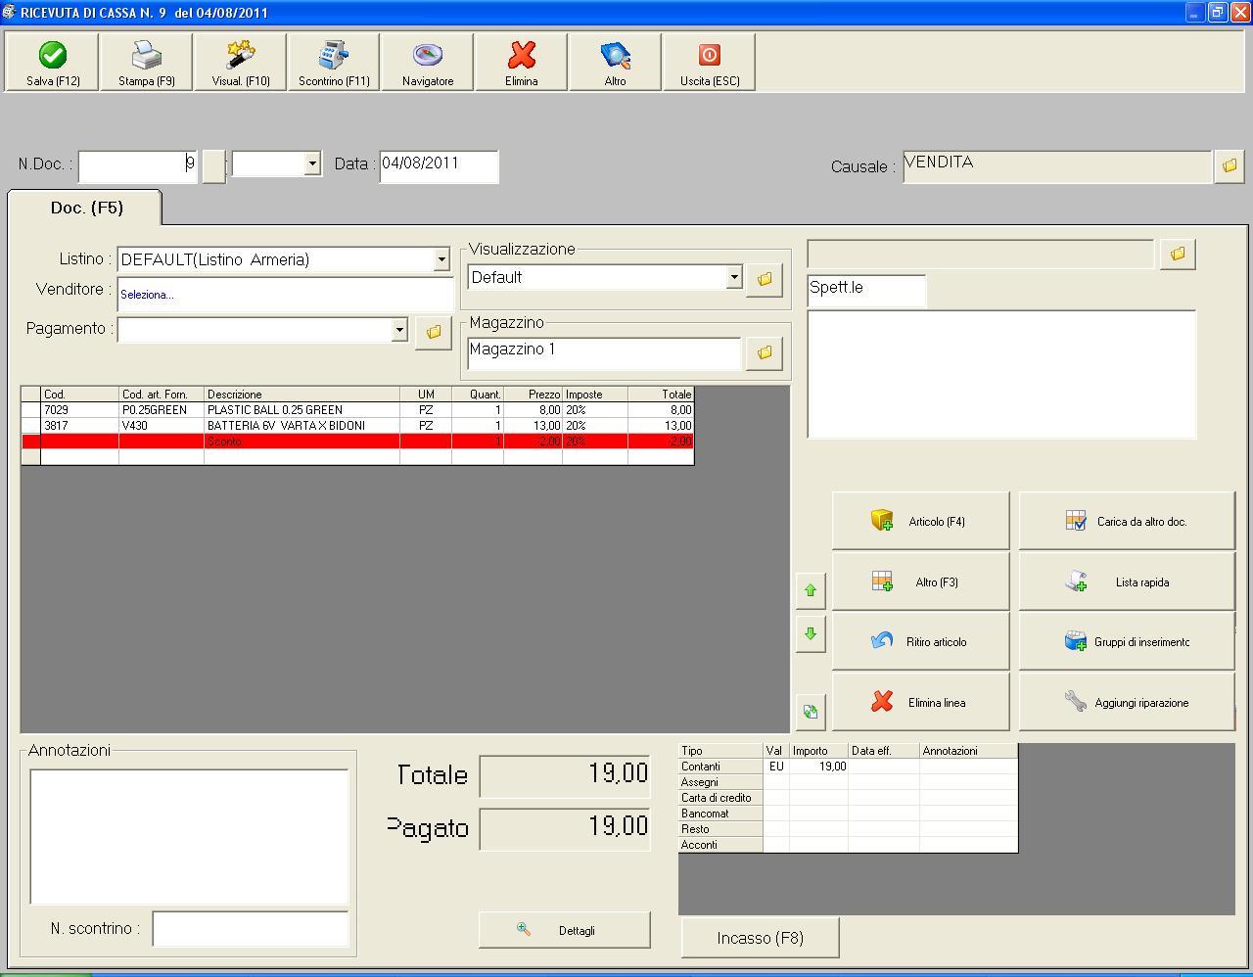The height and width of the screenshot is (977, 1253).
Task: Open payment Dettagli
Action: (565, 930)
